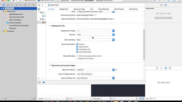Viewport: 182px width, 102px height.
Task: Show the variables view pane icon
Action: click(140, 99)
